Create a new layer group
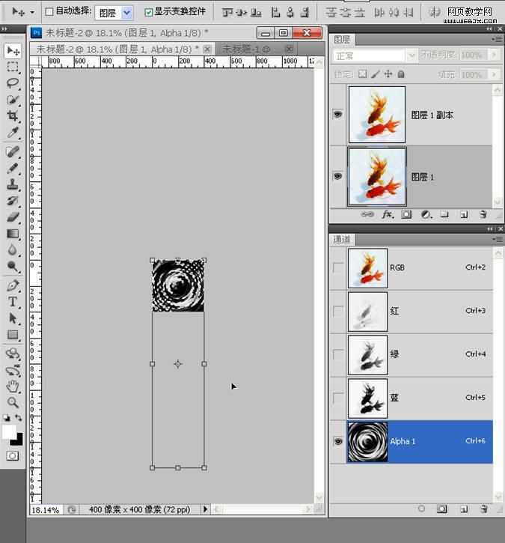 coord(444,214)
